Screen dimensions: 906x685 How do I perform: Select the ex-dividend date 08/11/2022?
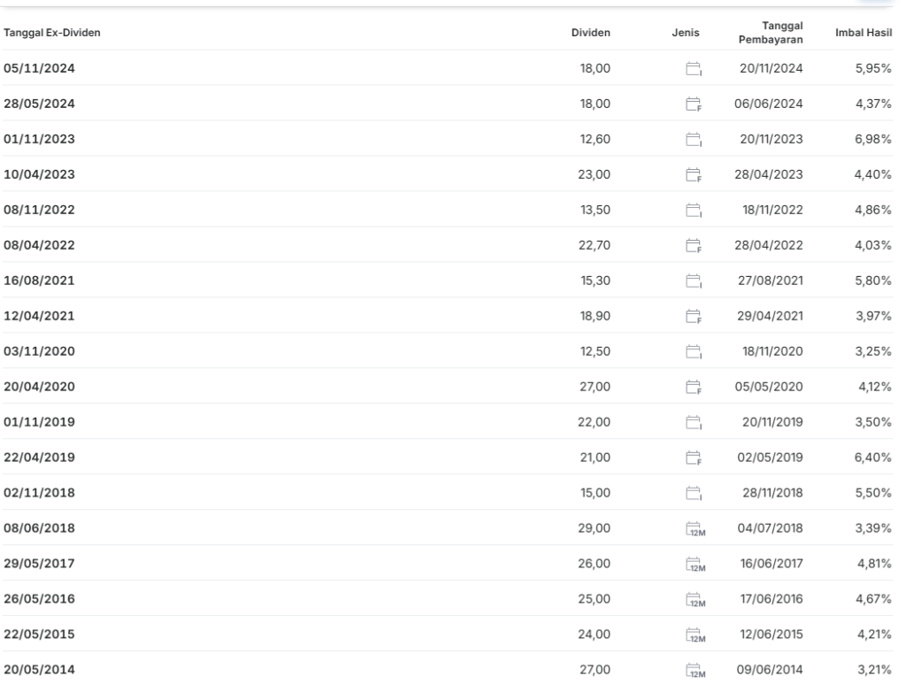pyautogui.click(x=39, y=210)
